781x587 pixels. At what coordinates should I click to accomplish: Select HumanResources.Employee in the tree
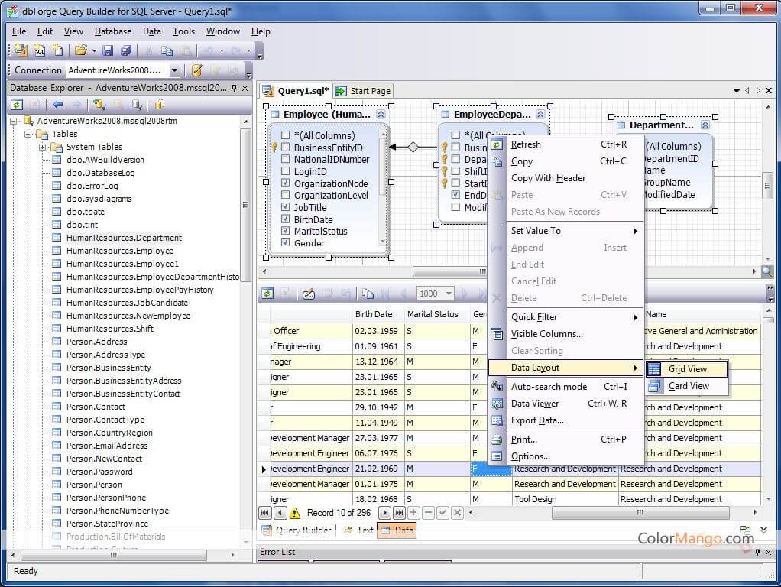[119, 251]
